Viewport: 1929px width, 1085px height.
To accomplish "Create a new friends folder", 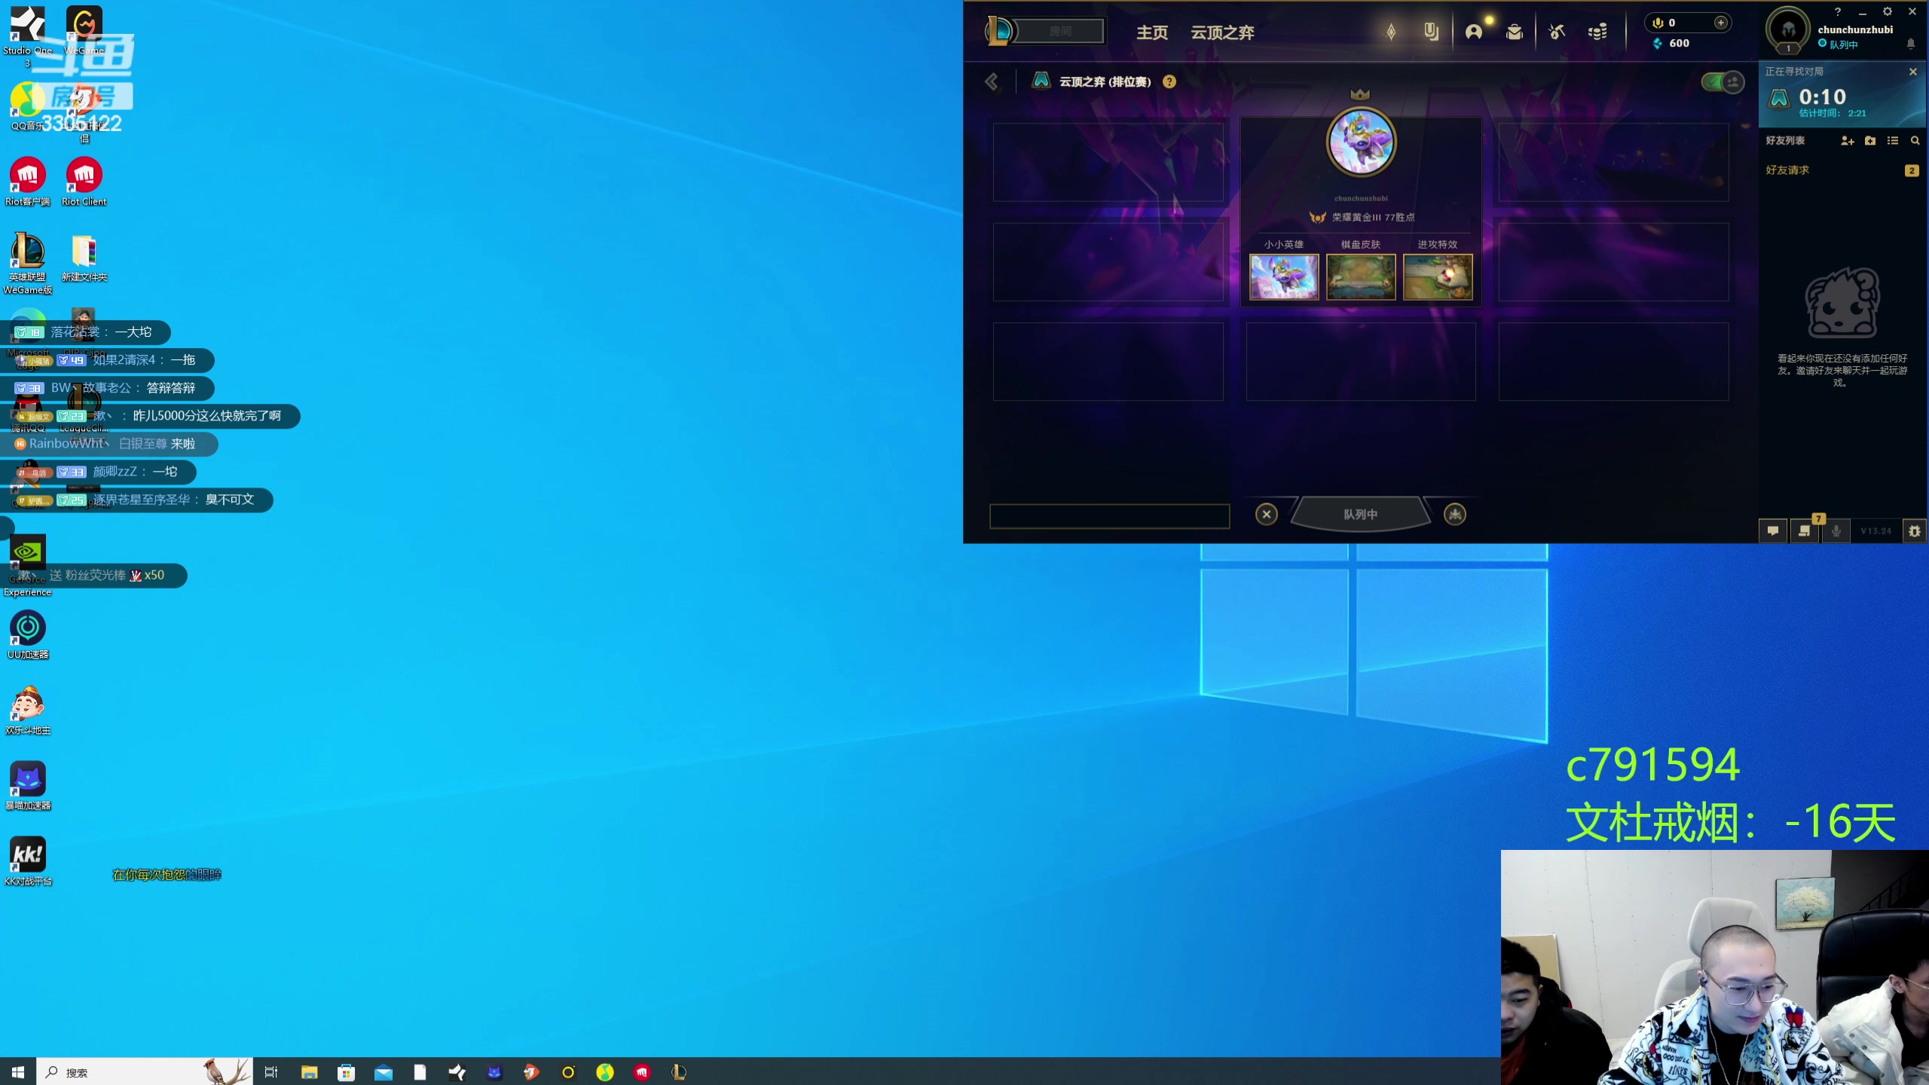I will coord(1870,141).
